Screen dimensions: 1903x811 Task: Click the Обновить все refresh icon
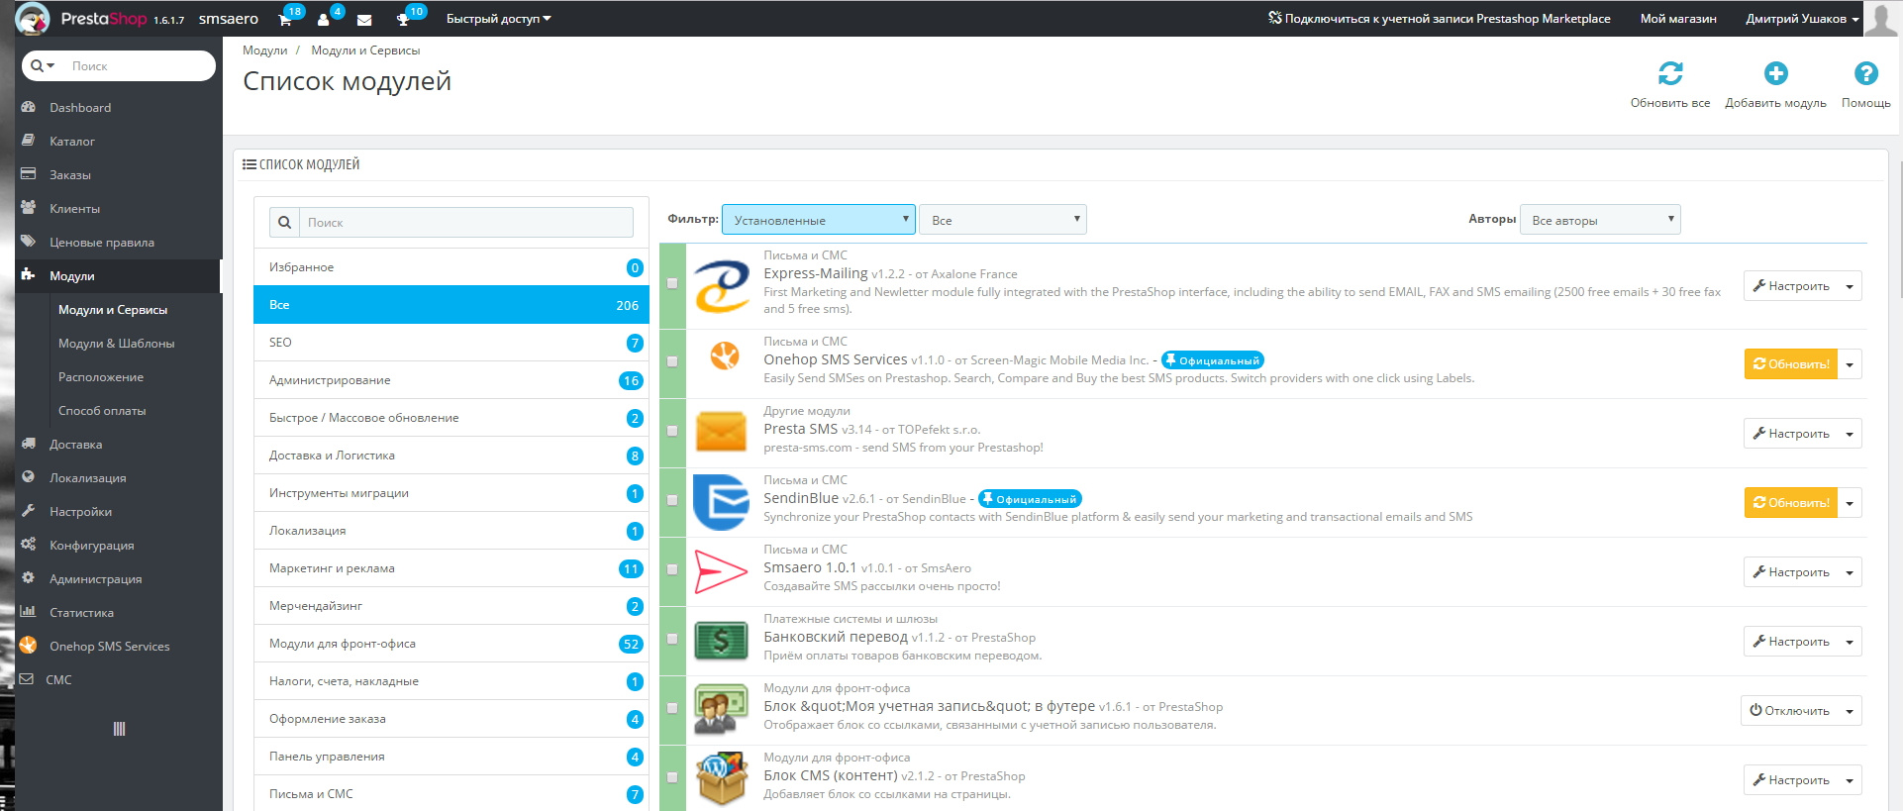1670,73
